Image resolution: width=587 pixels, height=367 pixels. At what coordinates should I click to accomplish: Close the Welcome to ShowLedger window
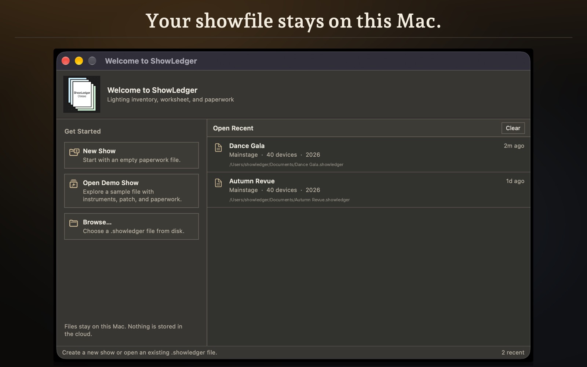66,61
